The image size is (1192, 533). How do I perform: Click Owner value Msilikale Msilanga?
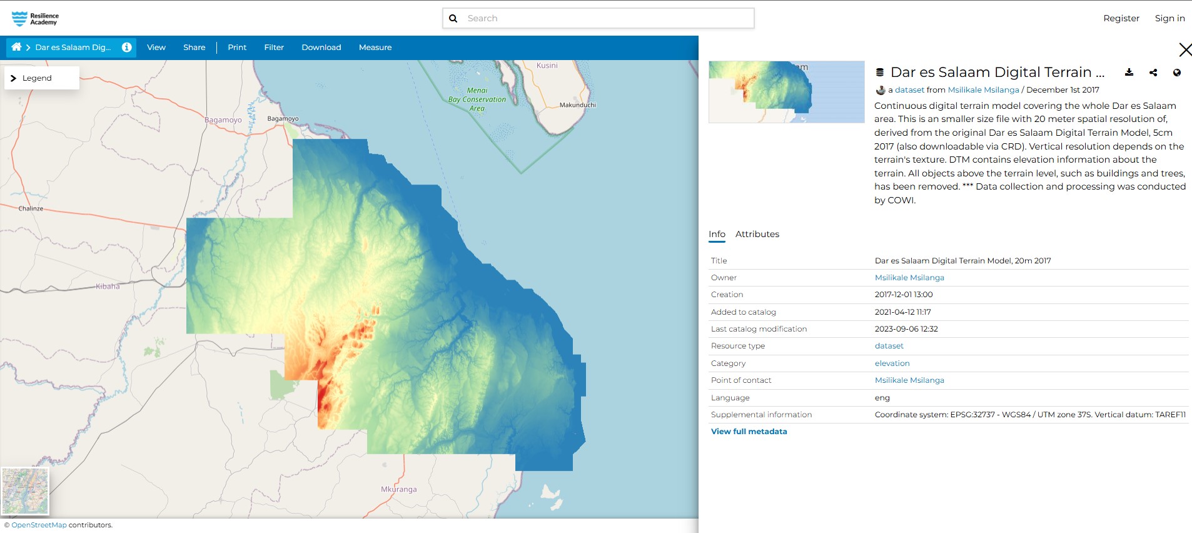909,278
